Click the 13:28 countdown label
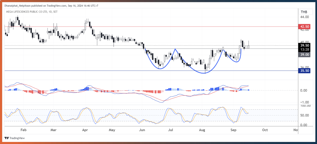The height and width of the screenshot is (144, 317). 304,49
